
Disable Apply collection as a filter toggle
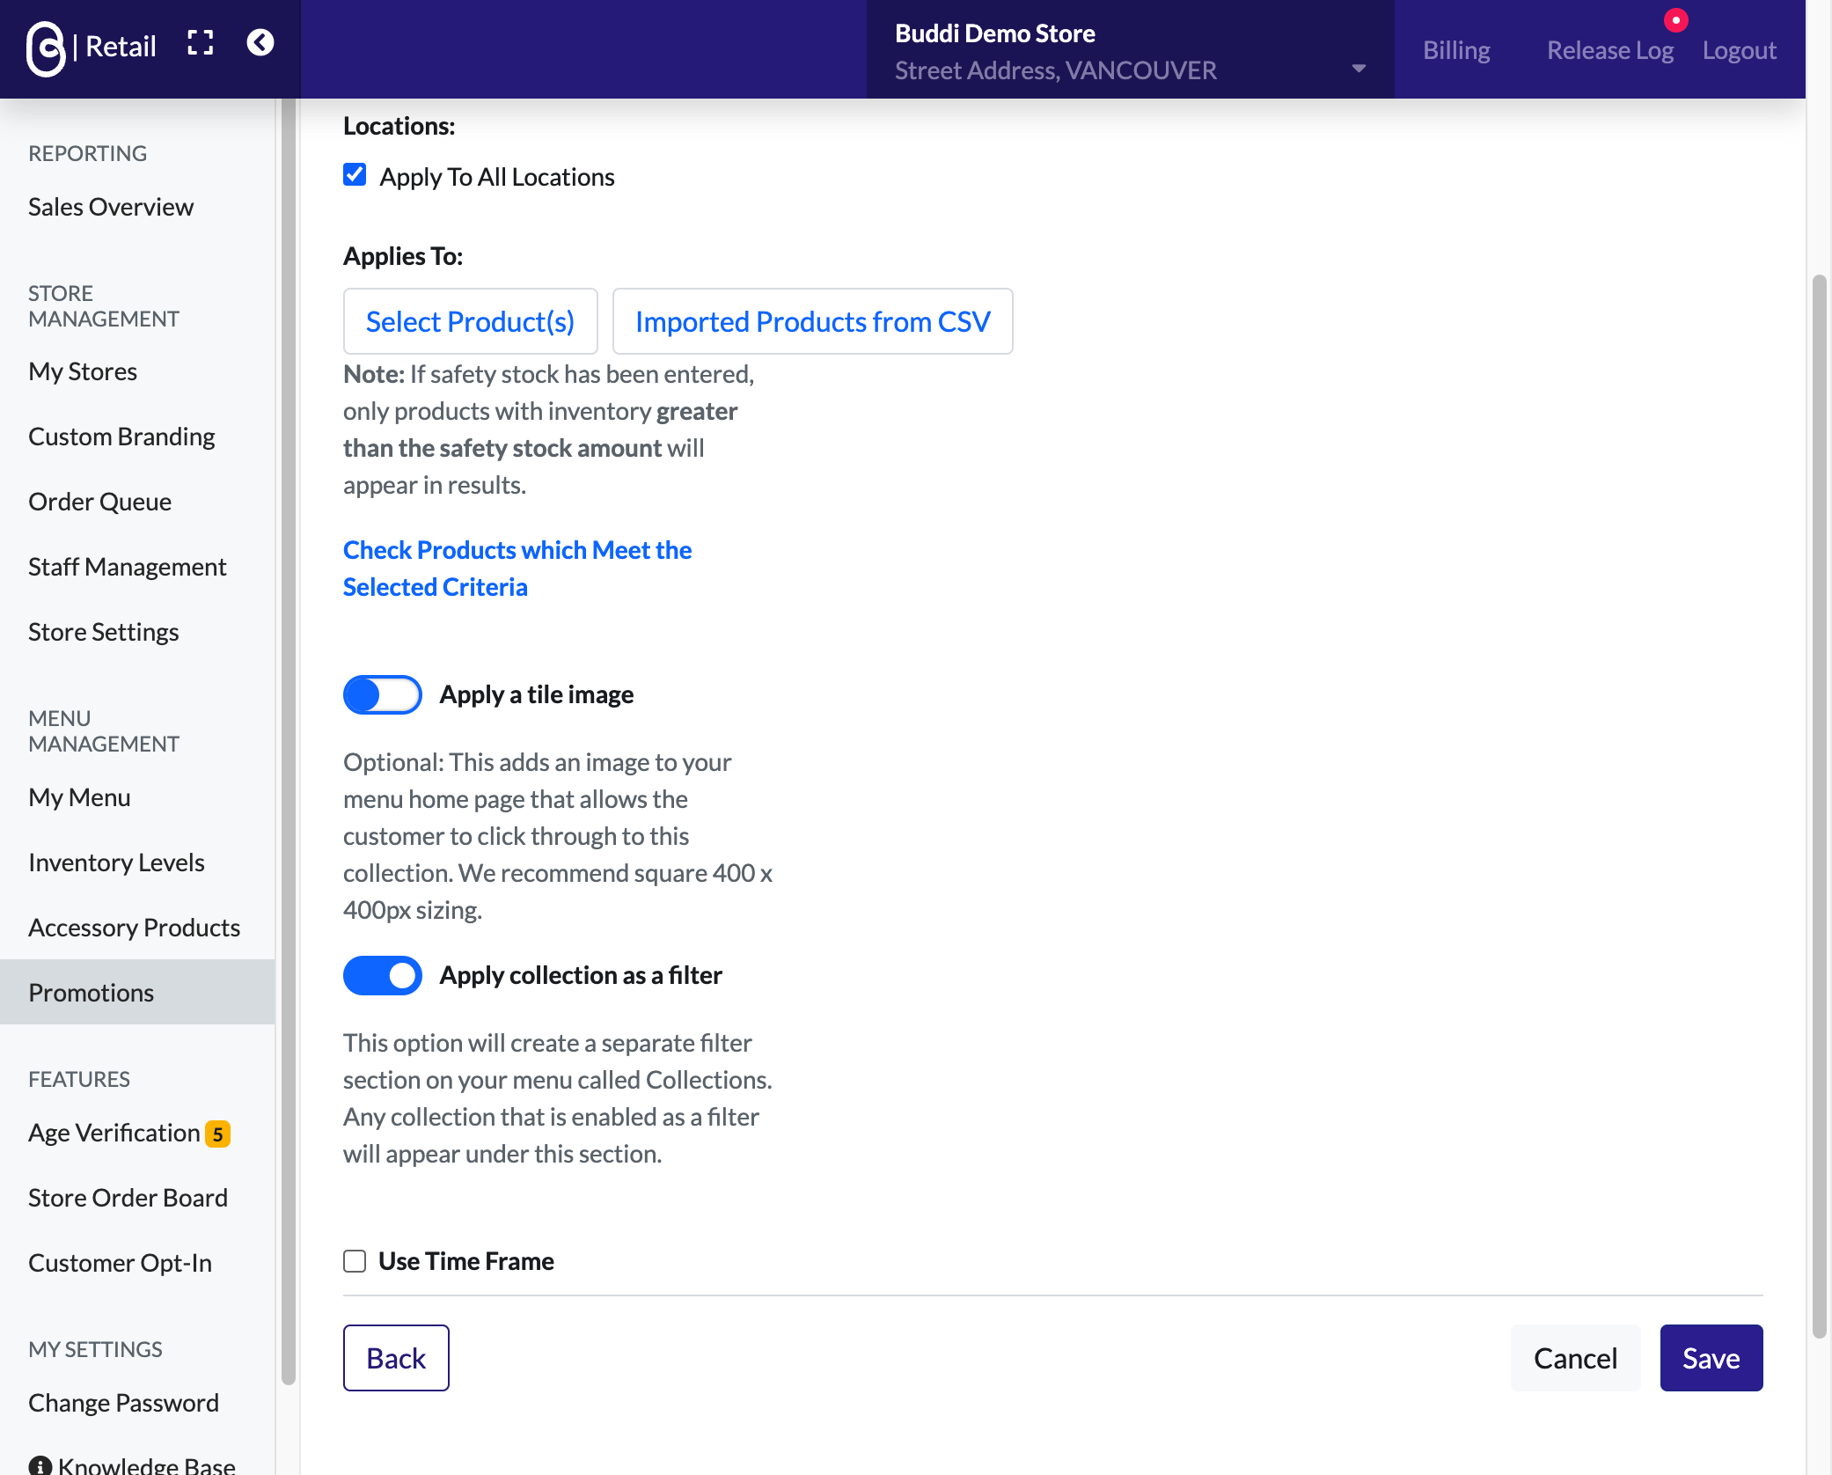point(382,976)
